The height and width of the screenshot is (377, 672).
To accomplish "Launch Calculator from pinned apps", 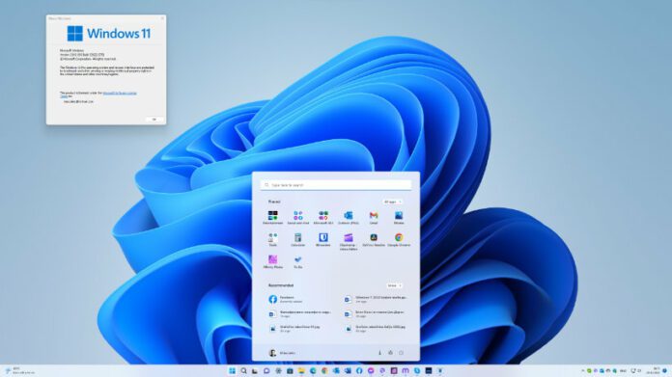I will click(x=297, y=240).
